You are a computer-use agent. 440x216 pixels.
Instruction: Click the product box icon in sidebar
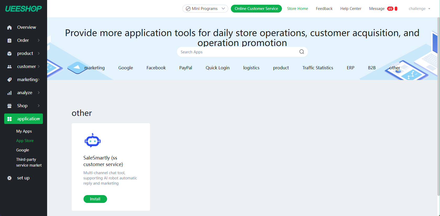pyautogui.click(x=9, y=54)
